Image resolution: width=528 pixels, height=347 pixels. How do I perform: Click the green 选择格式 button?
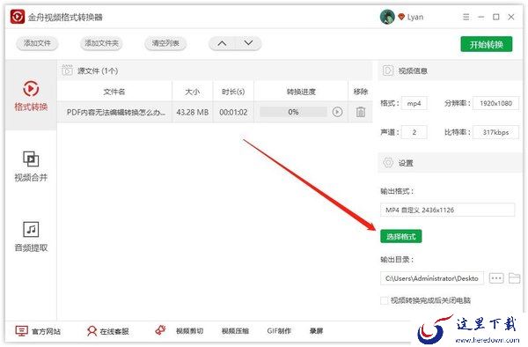(400, 237)
